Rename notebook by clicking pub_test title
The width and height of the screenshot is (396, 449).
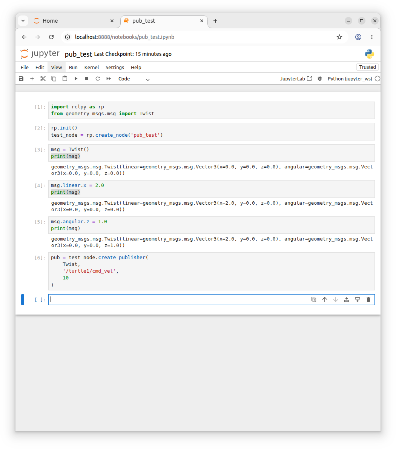coord(78,54)
